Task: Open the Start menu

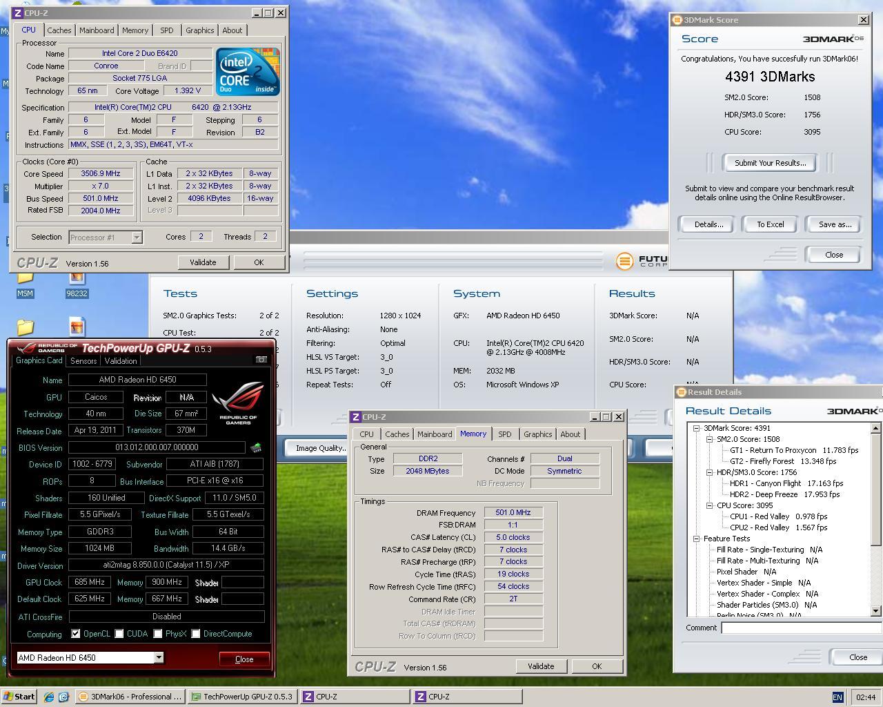Action: (x=19, y=697)
